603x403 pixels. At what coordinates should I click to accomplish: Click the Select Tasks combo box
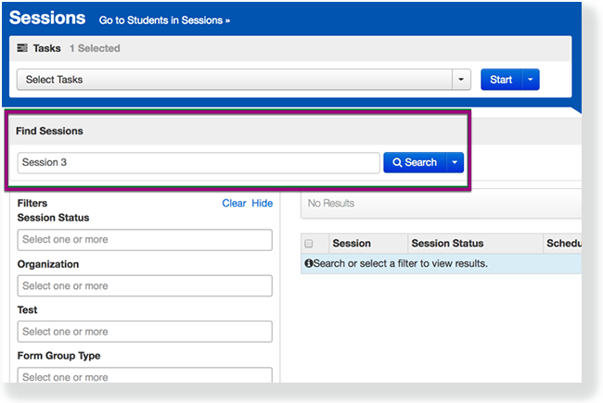click(234, 80)
